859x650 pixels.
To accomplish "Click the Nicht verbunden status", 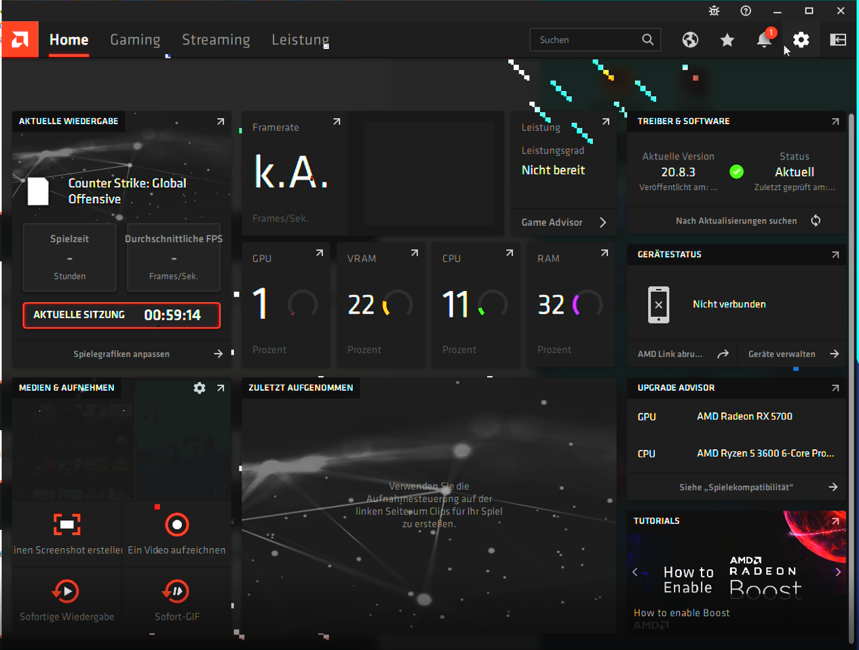I will tap(729, 305).
